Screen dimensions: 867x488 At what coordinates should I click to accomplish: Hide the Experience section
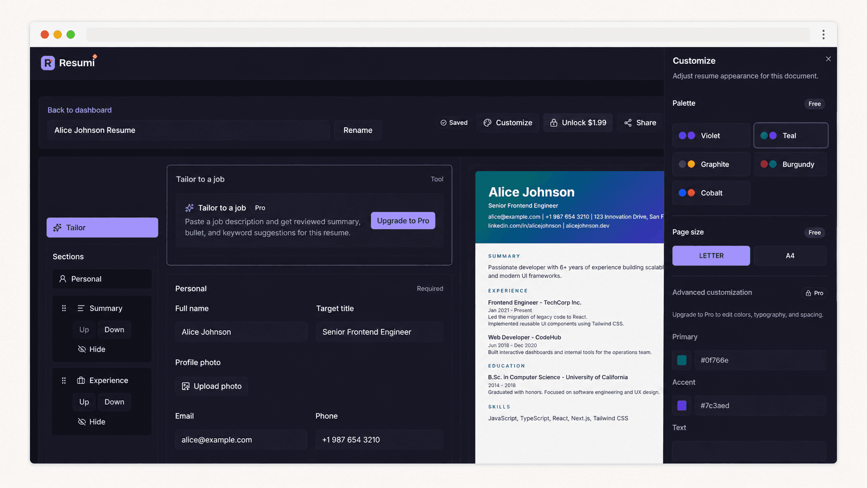(x=92, y=422)
